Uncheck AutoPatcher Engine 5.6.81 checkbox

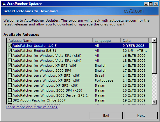[10, 51]
